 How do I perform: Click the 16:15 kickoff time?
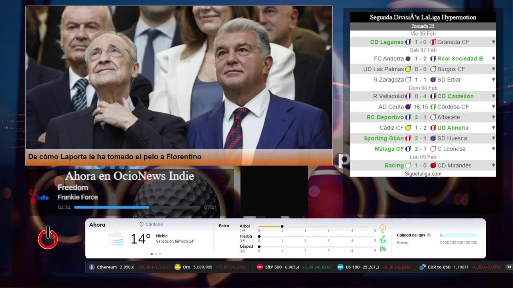[x=420, y=107]
